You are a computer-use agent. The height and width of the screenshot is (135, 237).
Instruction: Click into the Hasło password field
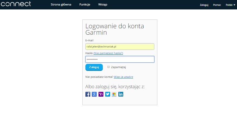(x=120, y=59)
